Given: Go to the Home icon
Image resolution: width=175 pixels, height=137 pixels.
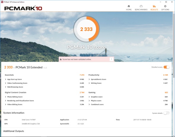Looking at the screenshot, I should tap(129, 6).
